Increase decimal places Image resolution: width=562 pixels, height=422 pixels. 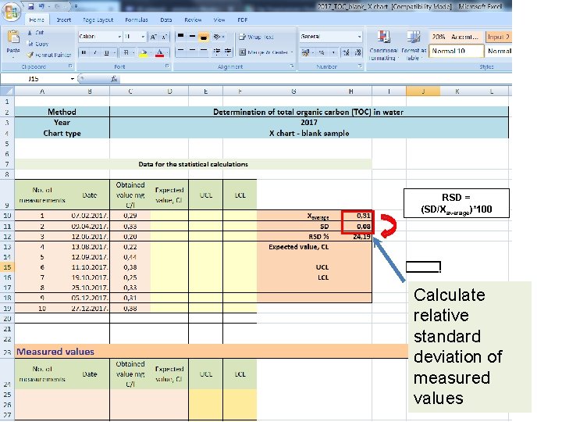point(347,53)
